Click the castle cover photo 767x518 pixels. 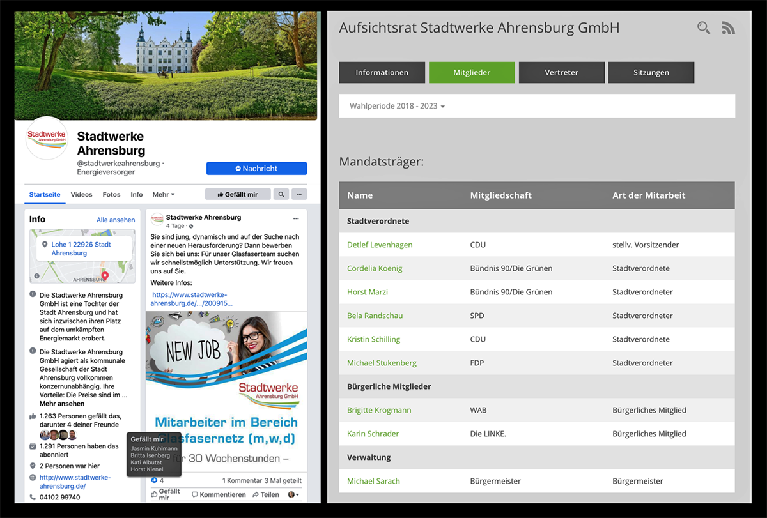(x=166, y=65)
